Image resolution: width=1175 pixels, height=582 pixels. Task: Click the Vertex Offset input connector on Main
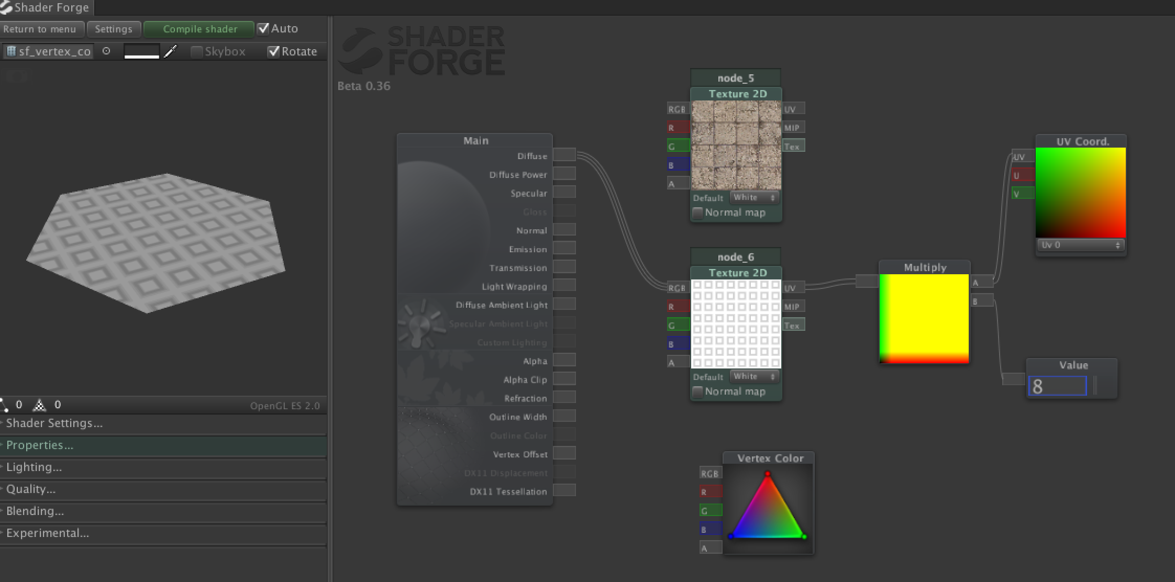coord(564,453)
